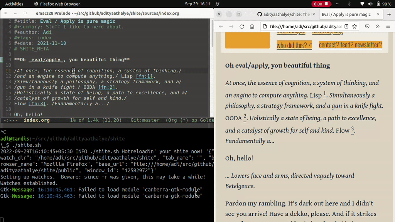Click '(Org (*) op' mode indicator in modeline
This screenshot has height=222, width=395.
pyautogui.click(x=181, y=120)
